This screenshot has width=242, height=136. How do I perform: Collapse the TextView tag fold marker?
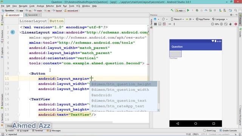(19, 99)
